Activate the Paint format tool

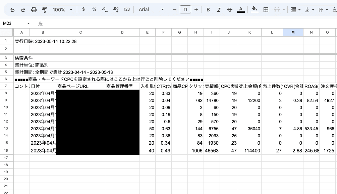point(44,10)
